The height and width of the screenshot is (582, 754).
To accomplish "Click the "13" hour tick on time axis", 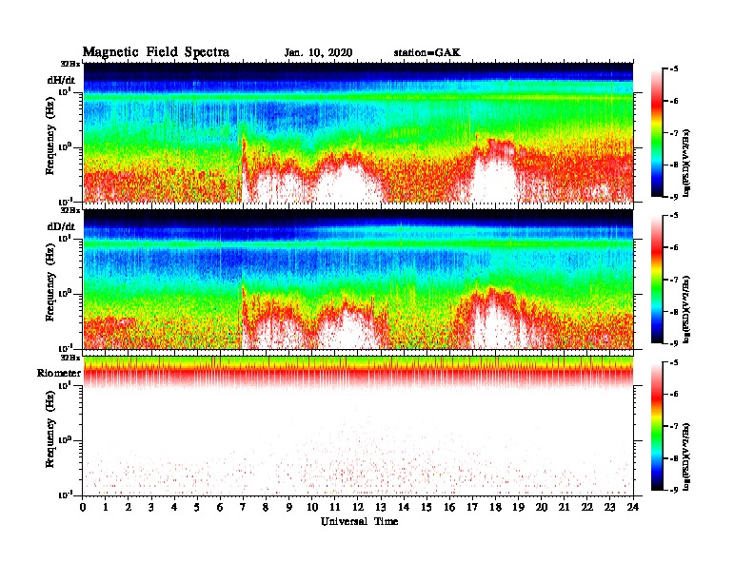I will click(x=381, y=508).
